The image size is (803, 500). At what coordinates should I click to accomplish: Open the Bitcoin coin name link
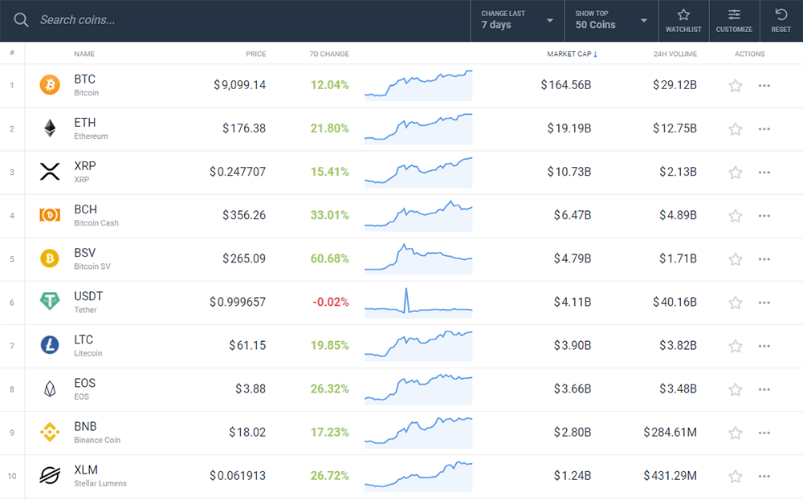[86, 92]
